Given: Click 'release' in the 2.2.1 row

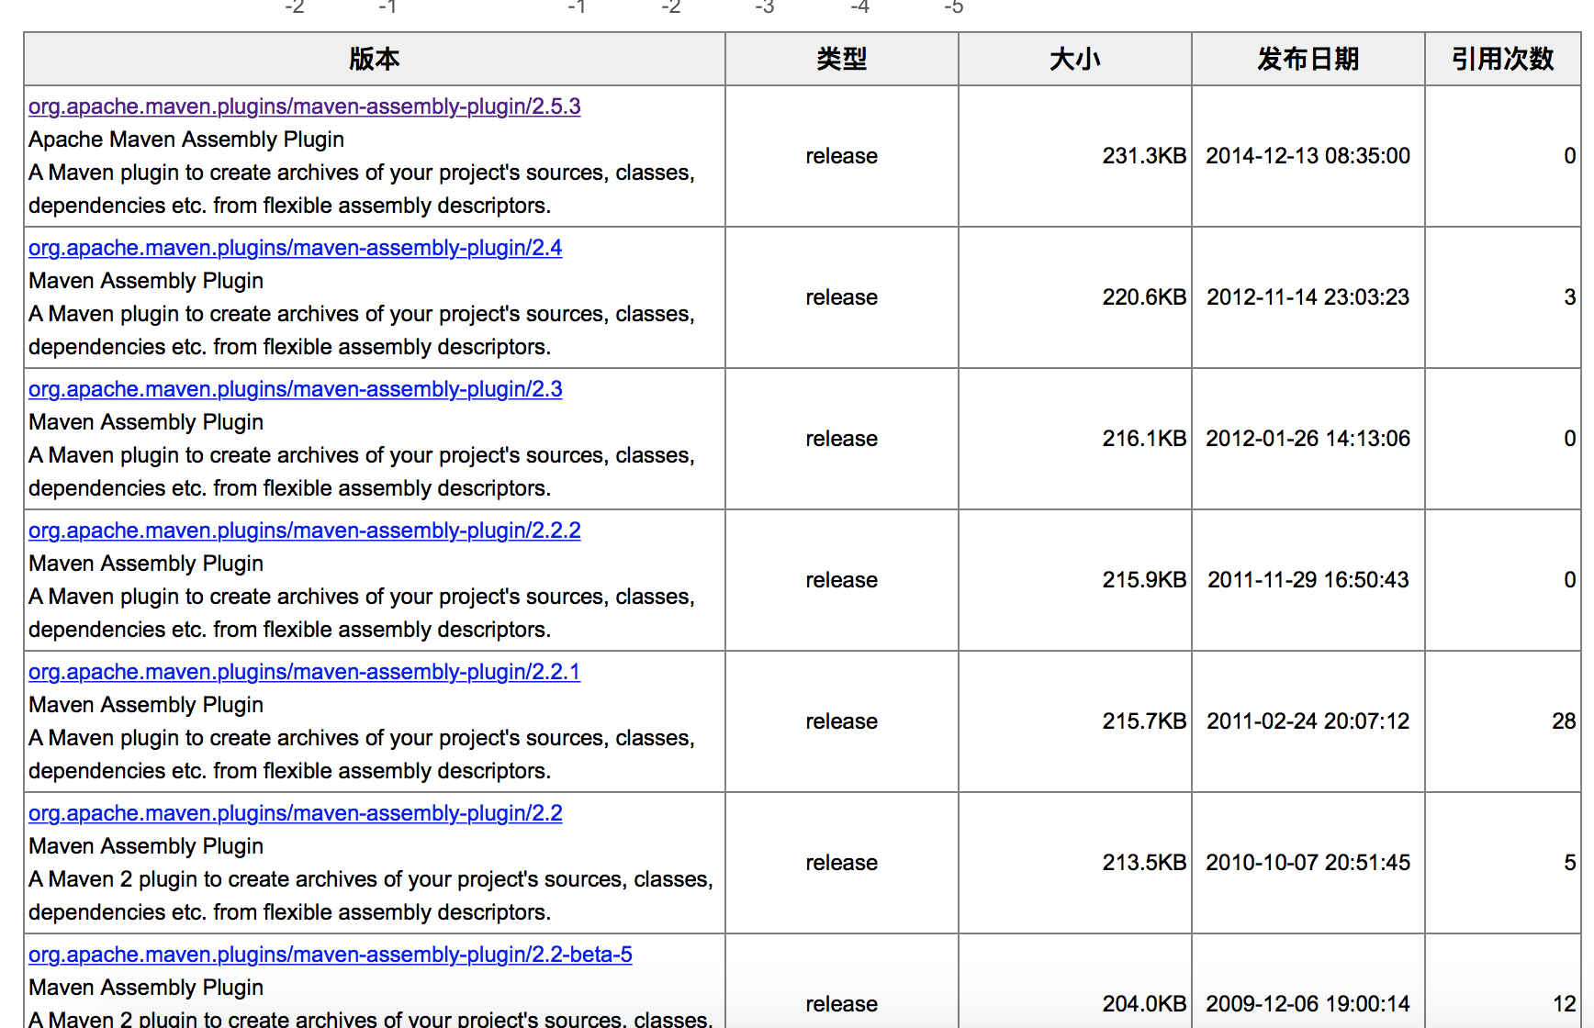Looking at the screenshot, I should (842, 721).
